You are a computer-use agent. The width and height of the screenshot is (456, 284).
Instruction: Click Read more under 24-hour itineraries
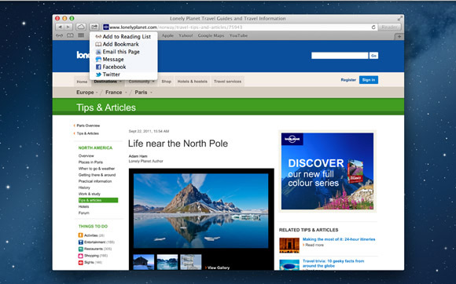pyautogui.click(x=314, y=245)
